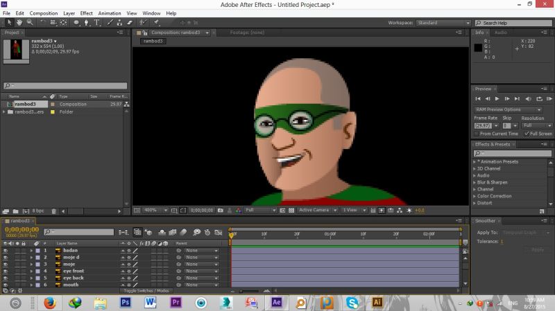The image size is (555, 311).
Task: Click Toggle Switches / Modes button
Action: coord(146,290)
